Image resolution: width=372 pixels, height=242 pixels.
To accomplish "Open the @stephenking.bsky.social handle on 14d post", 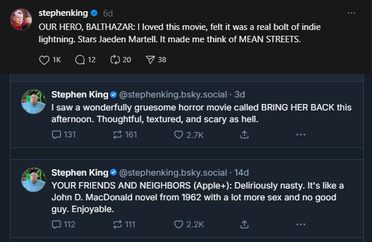I will (x=173, y=172).
